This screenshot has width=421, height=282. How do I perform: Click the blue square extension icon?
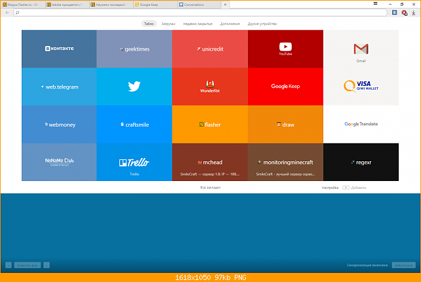[394, 12]
